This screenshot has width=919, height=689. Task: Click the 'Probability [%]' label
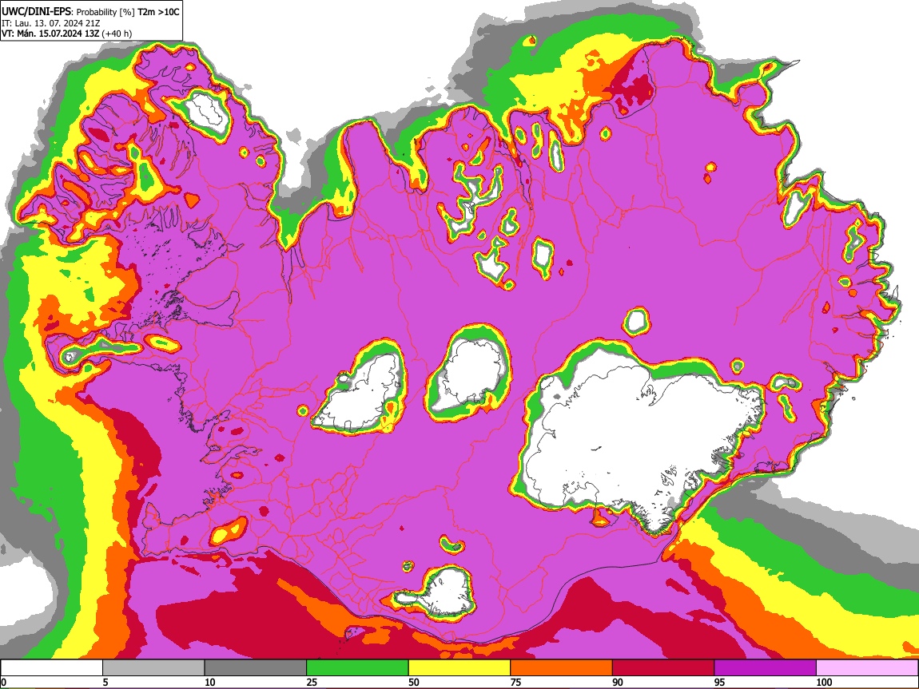(106, 12)
